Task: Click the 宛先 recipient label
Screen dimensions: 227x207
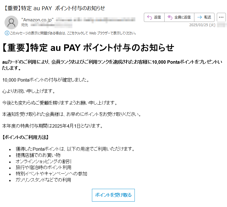Action: 25,25
